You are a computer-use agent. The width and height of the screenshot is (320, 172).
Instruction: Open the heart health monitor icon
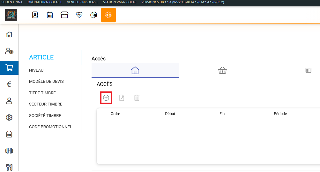(79, 15)
